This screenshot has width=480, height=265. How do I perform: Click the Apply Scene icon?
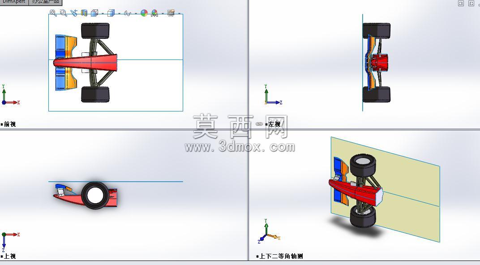coord(154,13)
